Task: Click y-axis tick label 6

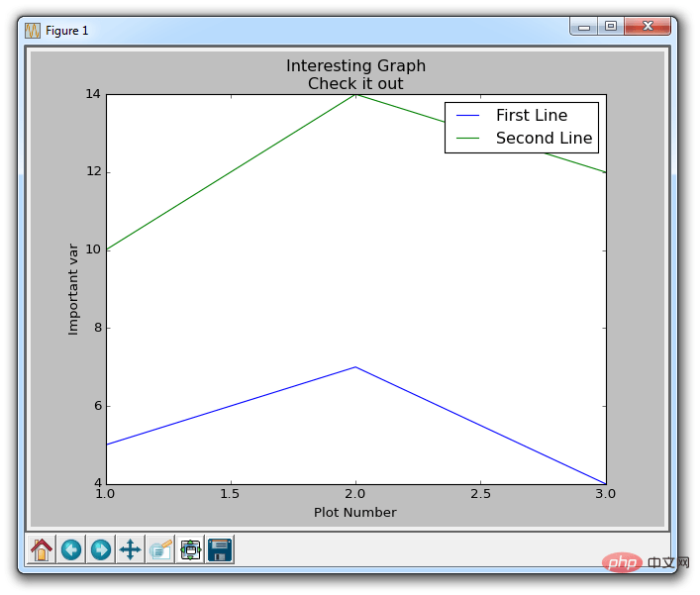Action: click(x=97, y=406)
